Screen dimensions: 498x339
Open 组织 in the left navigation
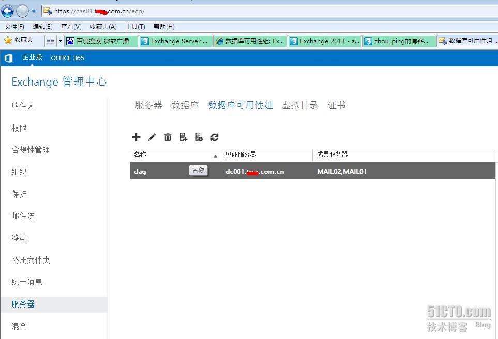(19, 172)
